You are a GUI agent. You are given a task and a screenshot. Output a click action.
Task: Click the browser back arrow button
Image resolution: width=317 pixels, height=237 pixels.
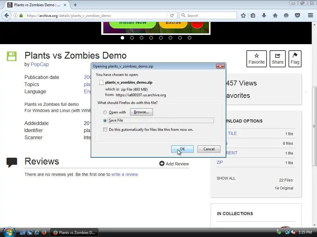coord(7,15)
